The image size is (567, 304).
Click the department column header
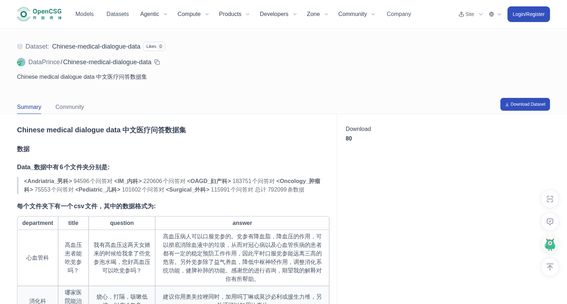click(x=38, y=223)
